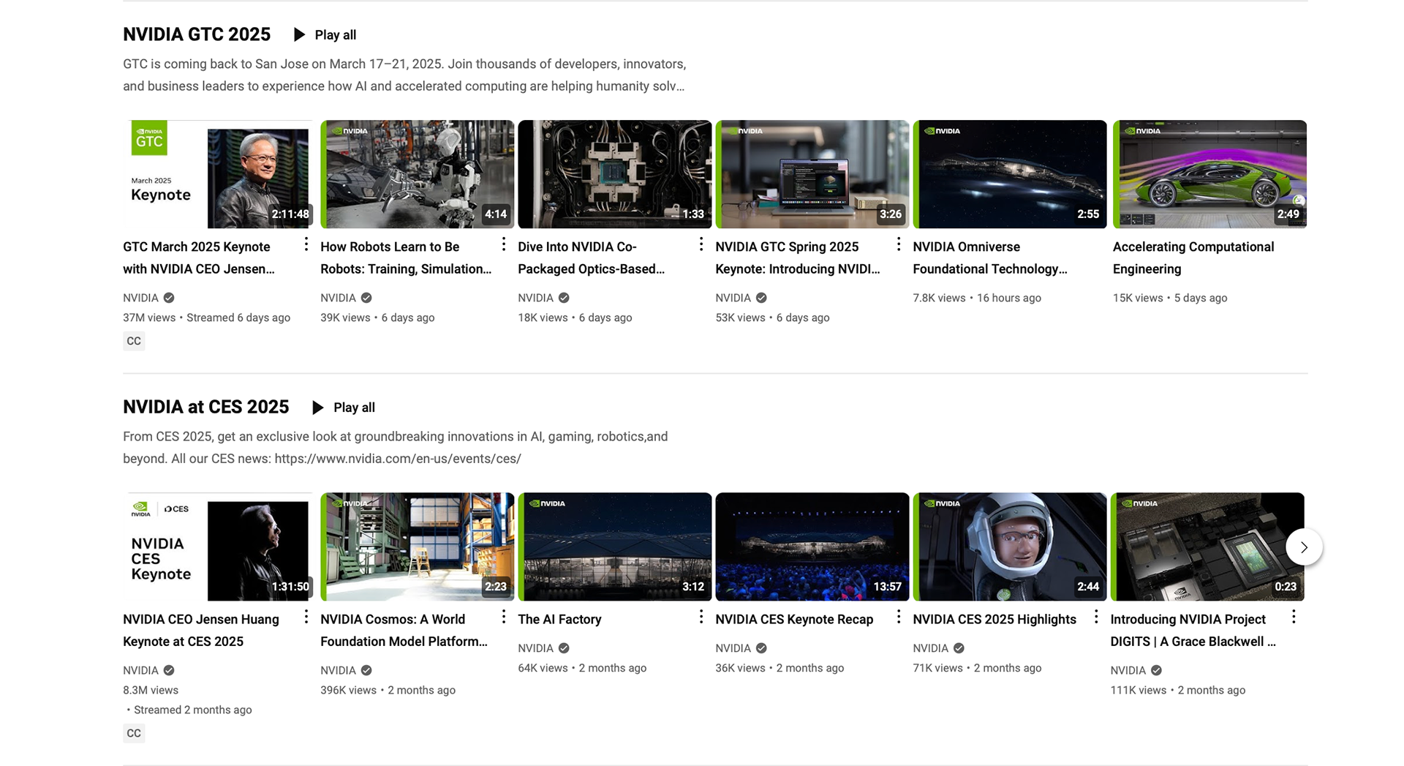1404x766 pixels.
Task: Open more options for GTC March 2025 Keynote
Action: (306, 244)
